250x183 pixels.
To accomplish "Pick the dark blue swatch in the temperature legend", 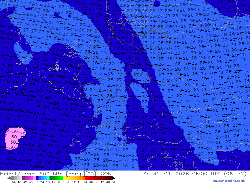I will 37,178.
